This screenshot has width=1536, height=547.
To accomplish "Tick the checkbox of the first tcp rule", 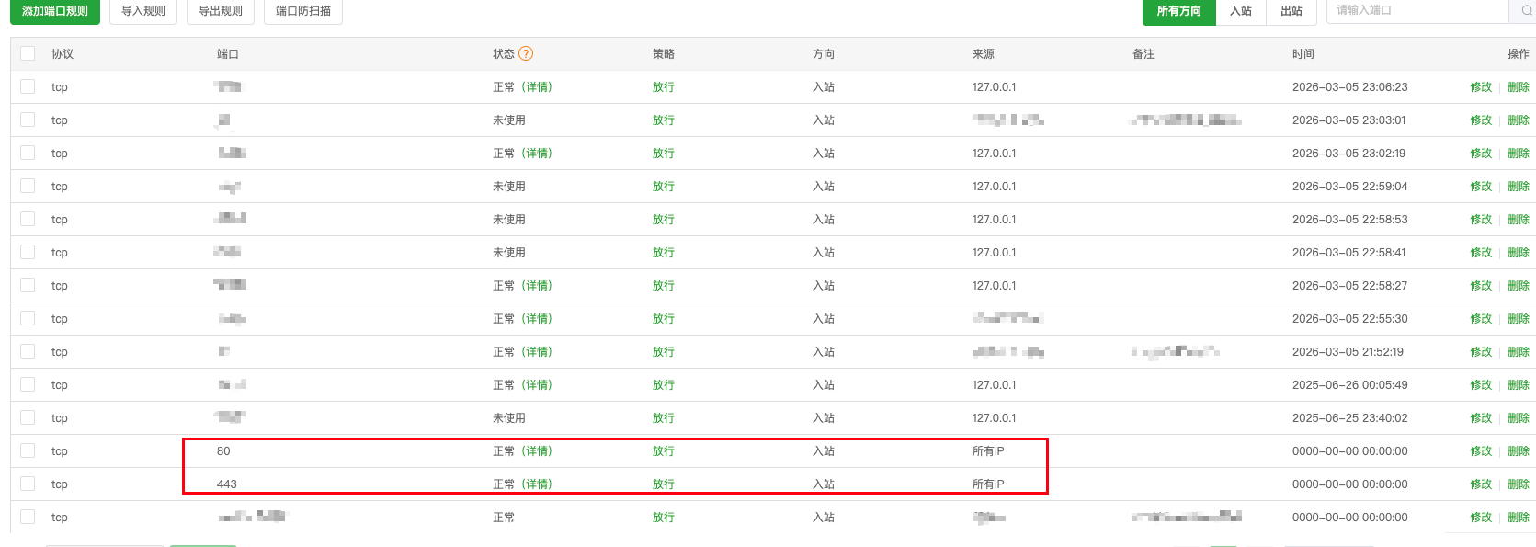I will pos(28,87).
